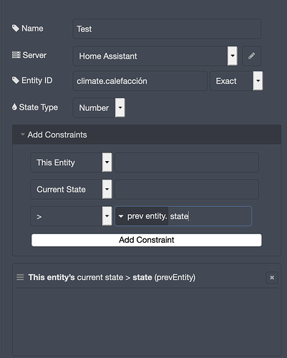Open the Exact match type dropdown
Viewport: 287px width, 358px height.
pos(236,81)
